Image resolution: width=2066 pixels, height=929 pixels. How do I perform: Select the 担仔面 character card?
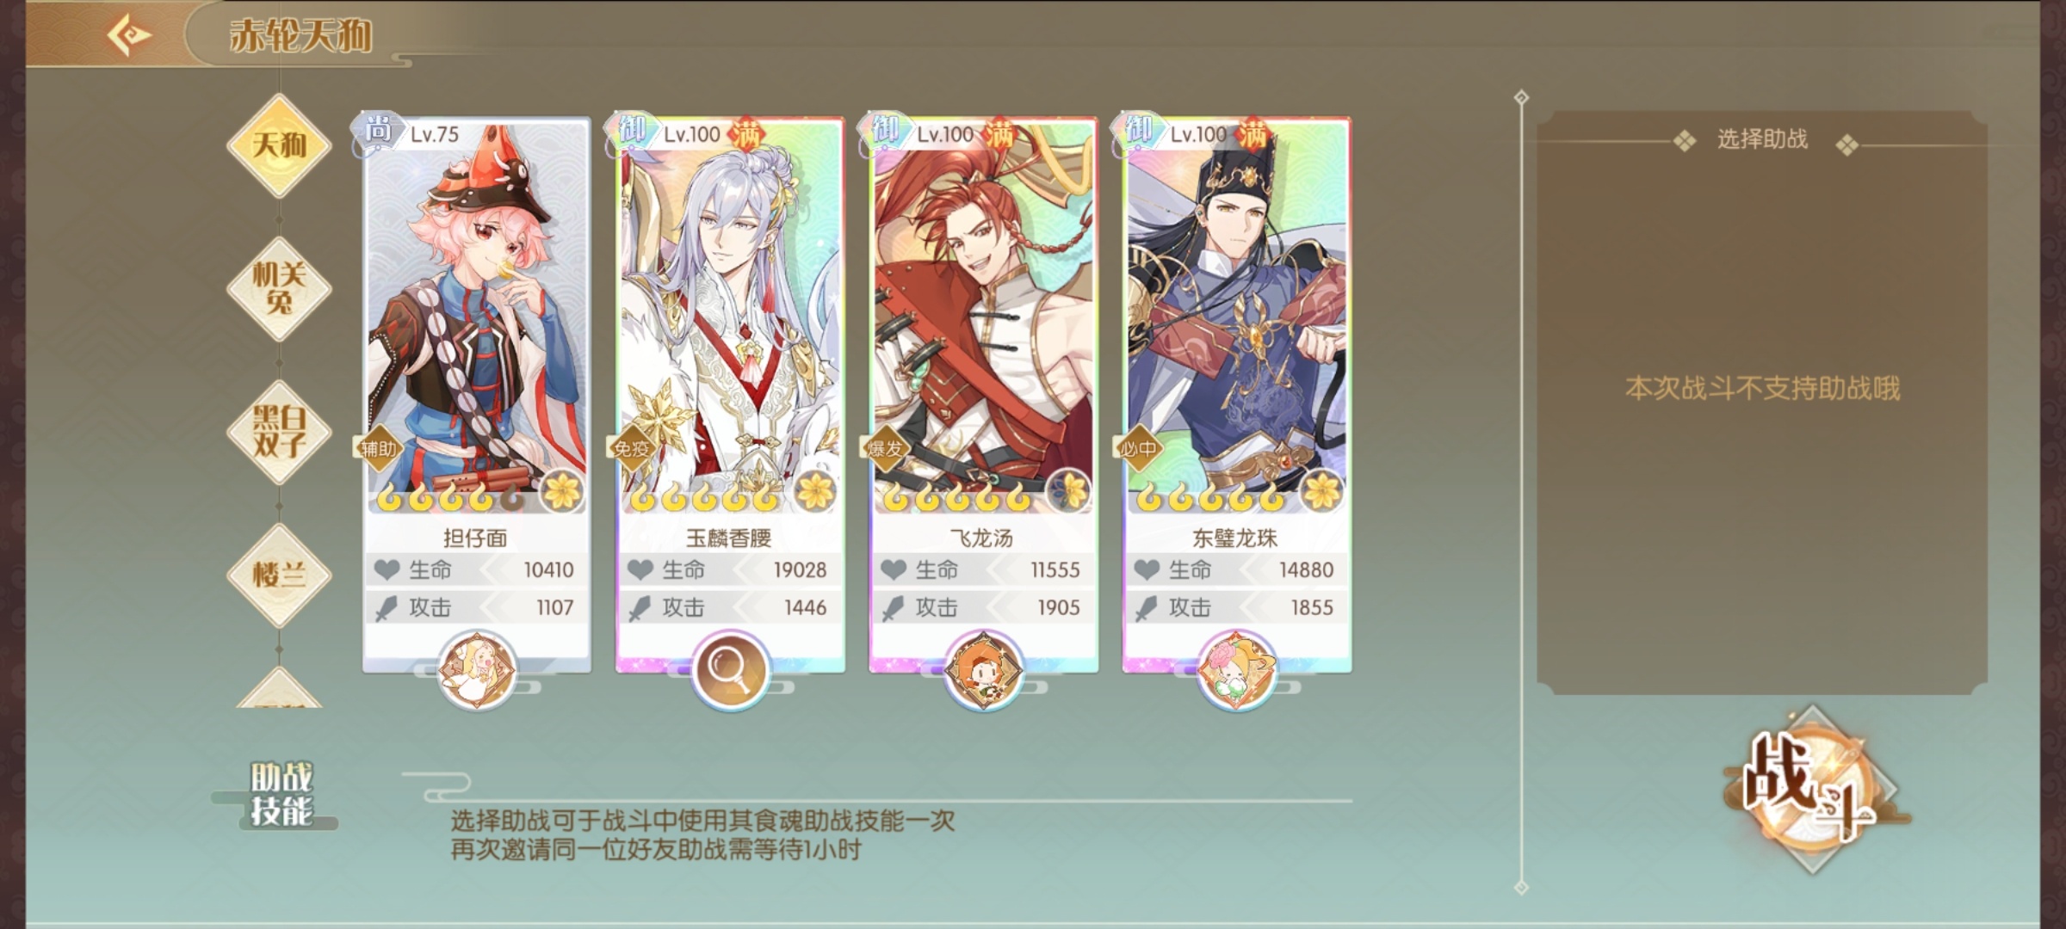click(x=476, y=394)
